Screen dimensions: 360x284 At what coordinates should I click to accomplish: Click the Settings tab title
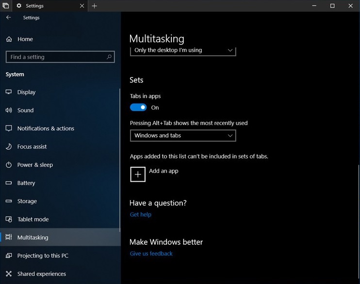pyautogui.click(x=34, y=6)
